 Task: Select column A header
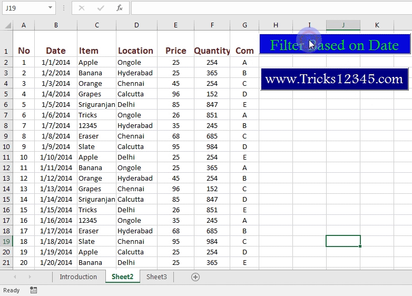click(24, 25)
